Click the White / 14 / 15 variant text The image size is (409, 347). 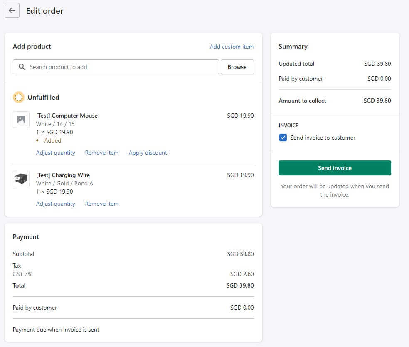pos(55,124)
